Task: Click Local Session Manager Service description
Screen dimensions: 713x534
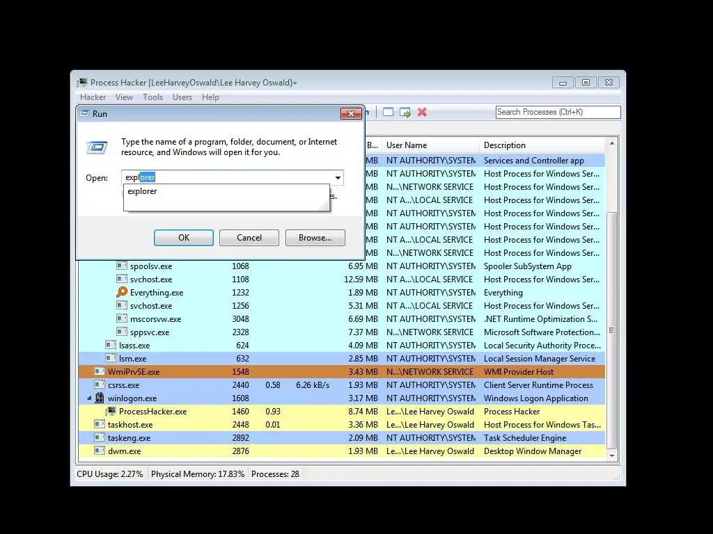Action: tap(540, 359)
